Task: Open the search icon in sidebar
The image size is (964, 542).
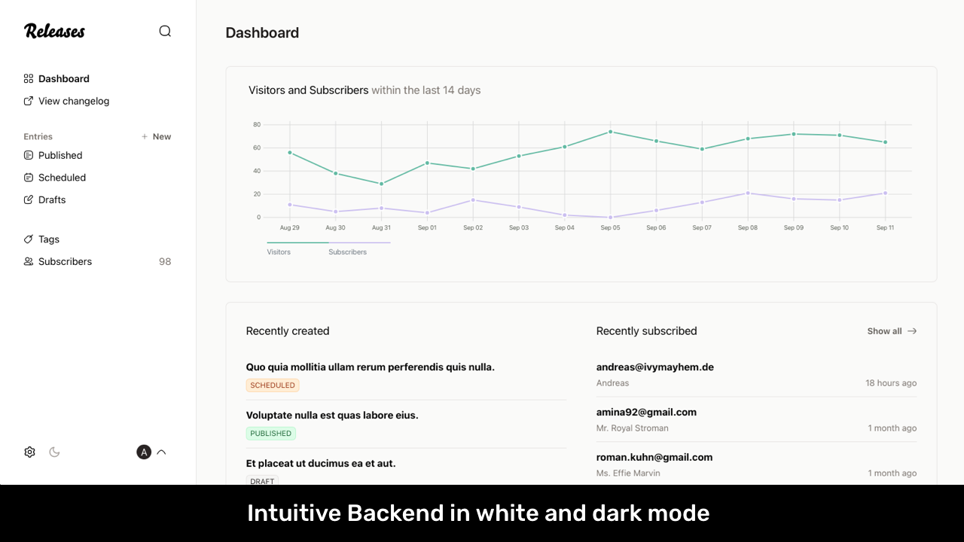Action: [x=165, y=31]
